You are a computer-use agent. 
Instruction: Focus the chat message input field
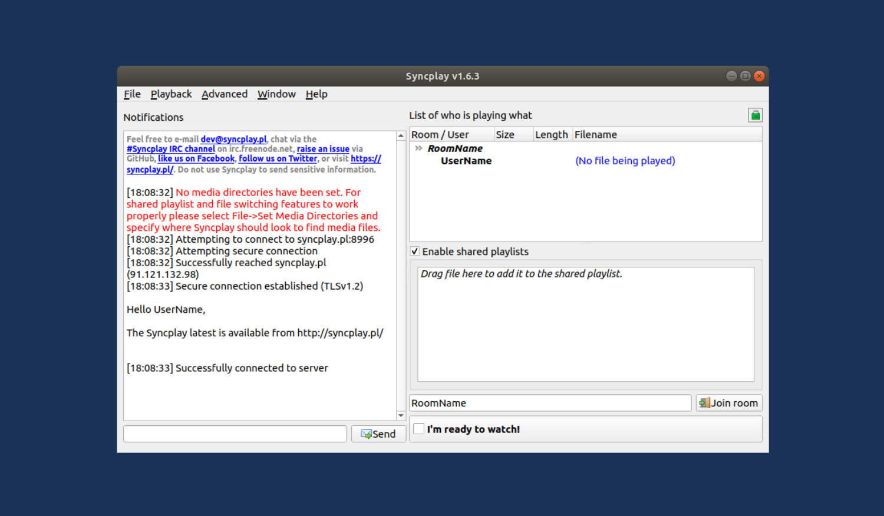tap(235, 434)
